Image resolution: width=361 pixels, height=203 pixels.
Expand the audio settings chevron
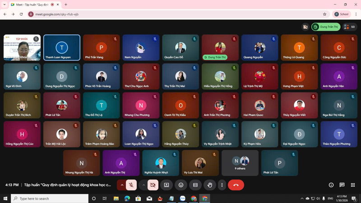pos(122,185)
